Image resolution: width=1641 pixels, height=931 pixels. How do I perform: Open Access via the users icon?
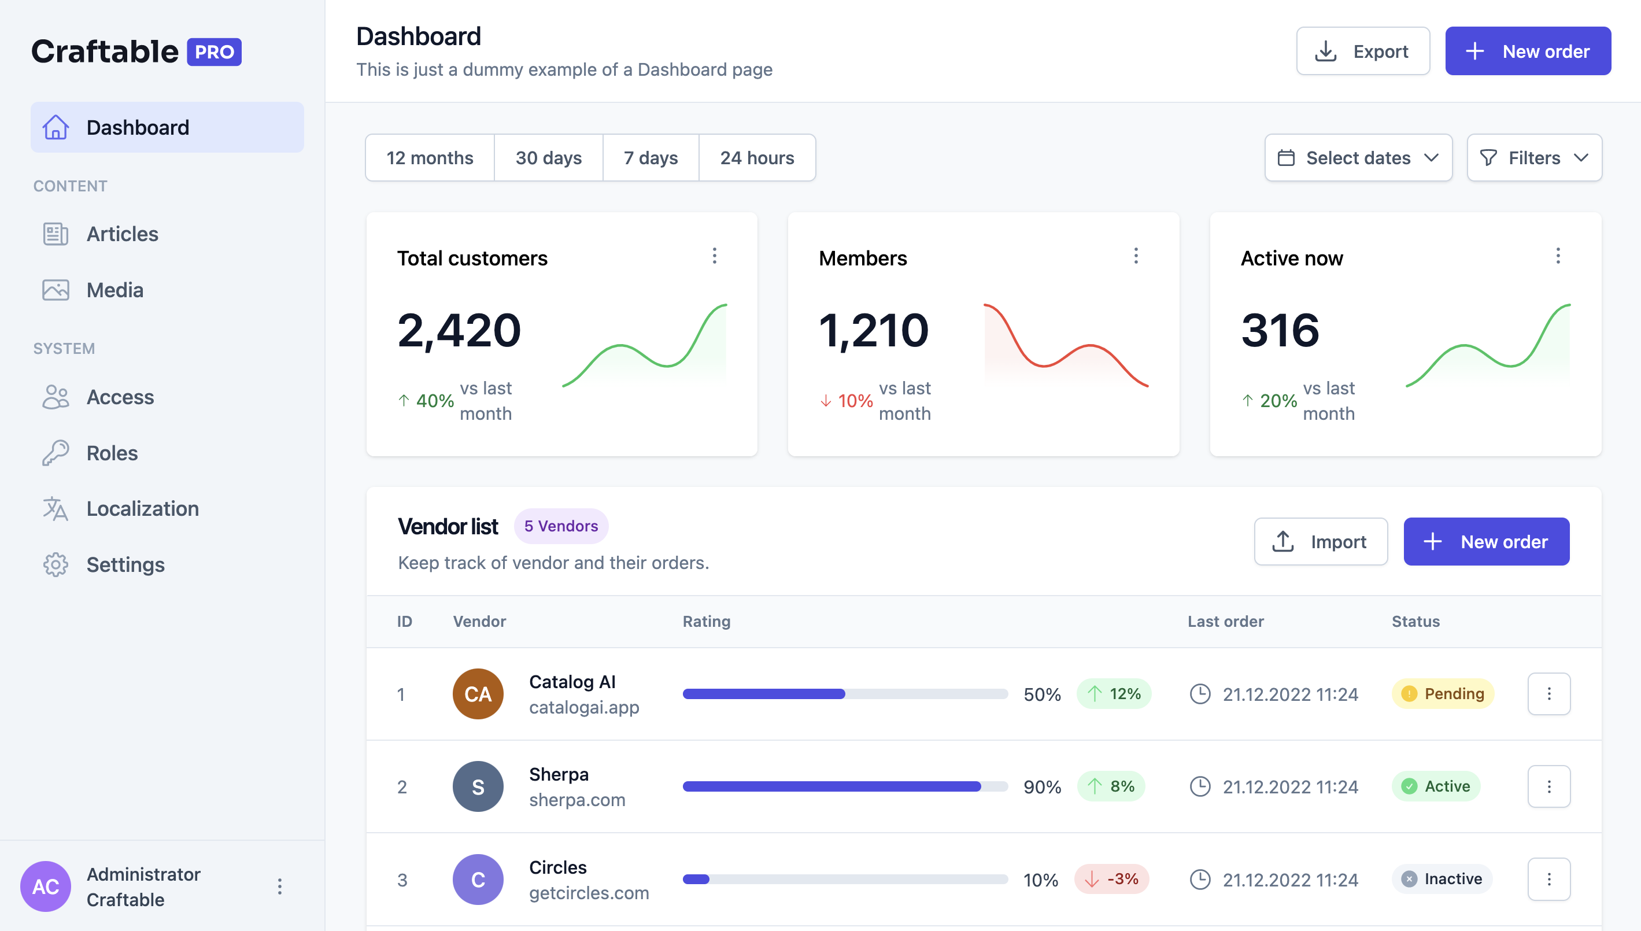[x=56, y=397]
